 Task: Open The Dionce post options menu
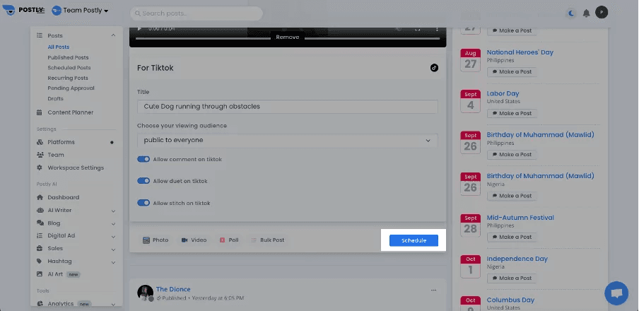(433, 291)
